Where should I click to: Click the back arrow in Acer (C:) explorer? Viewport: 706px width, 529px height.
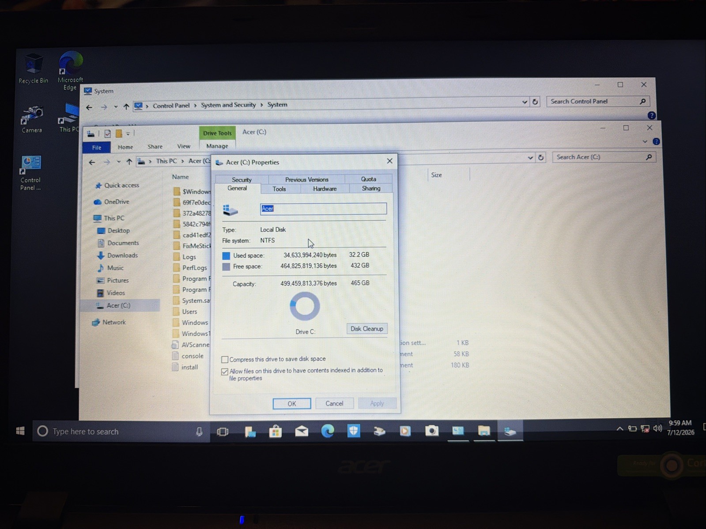tap(92, 162)
